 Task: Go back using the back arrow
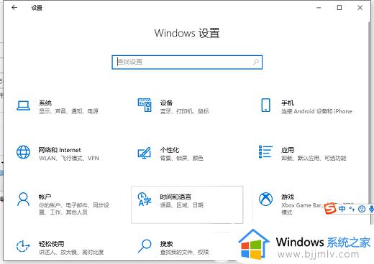(x=14, y=8)
